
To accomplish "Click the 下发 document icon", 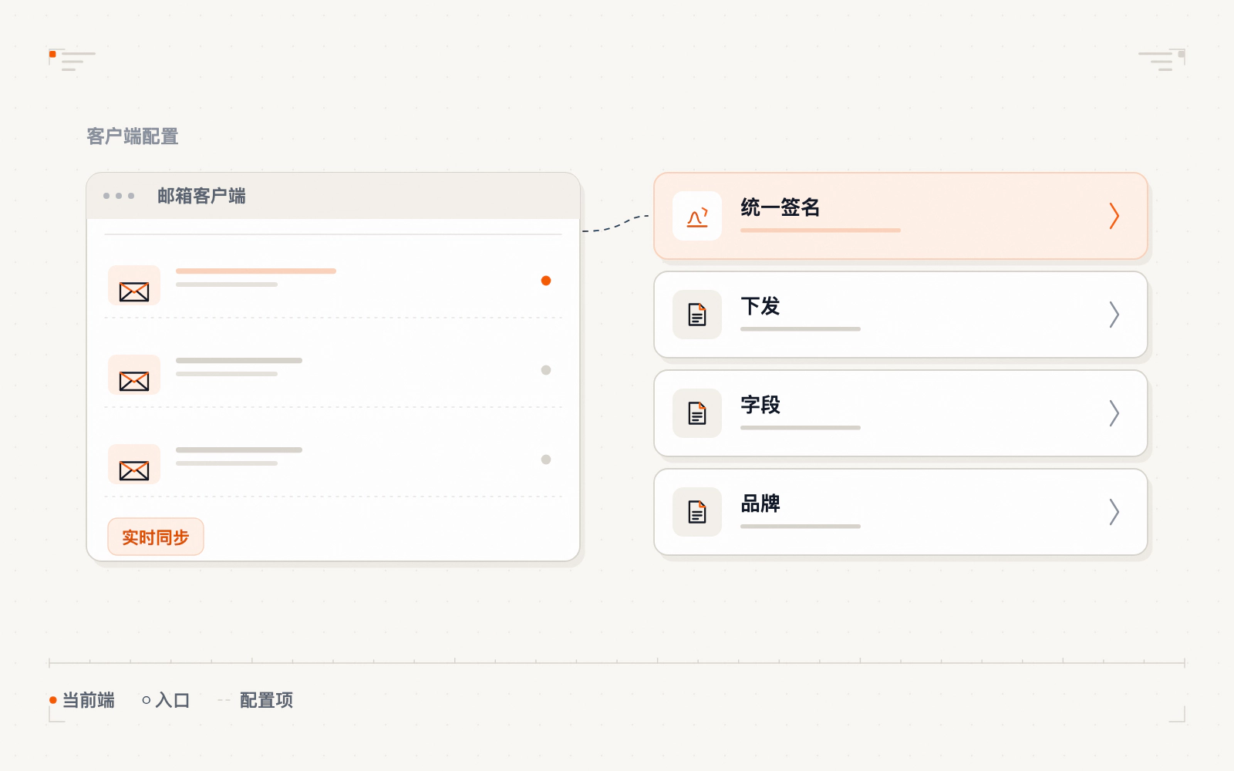I will 697,315.
